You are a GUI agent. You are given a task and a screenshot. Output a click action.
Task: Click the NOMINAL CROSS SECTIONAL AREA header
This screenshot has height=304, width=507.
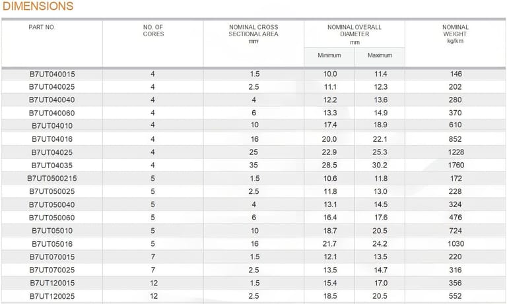(253, 34)
